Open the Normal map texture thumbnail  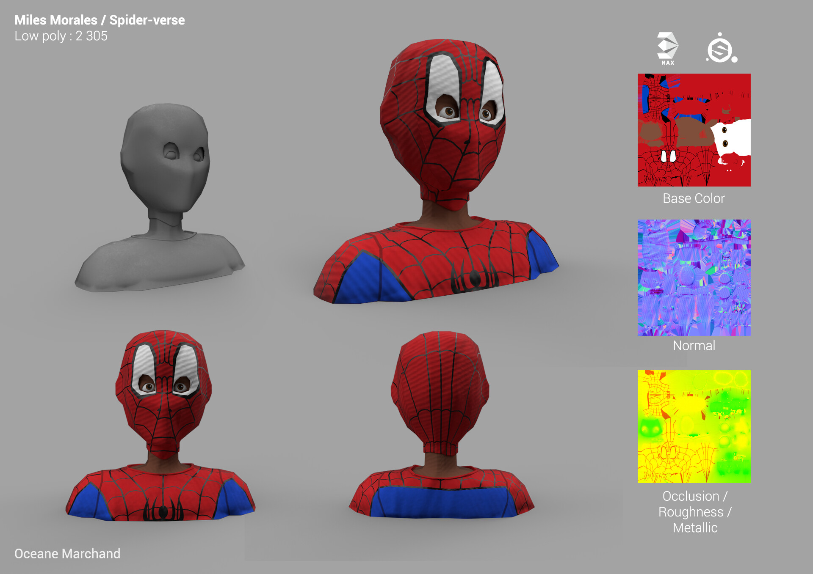[694, 277]
